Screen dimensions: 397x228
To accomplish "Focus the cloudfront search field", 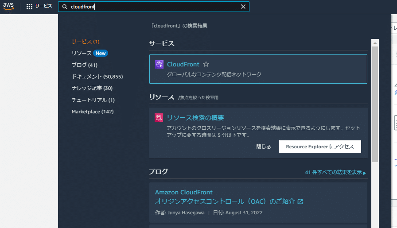I will click(153, 7).
